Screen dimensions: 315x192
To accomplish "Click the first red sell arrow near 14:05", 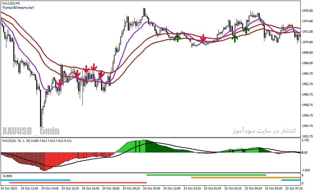I will click(59, 83).
